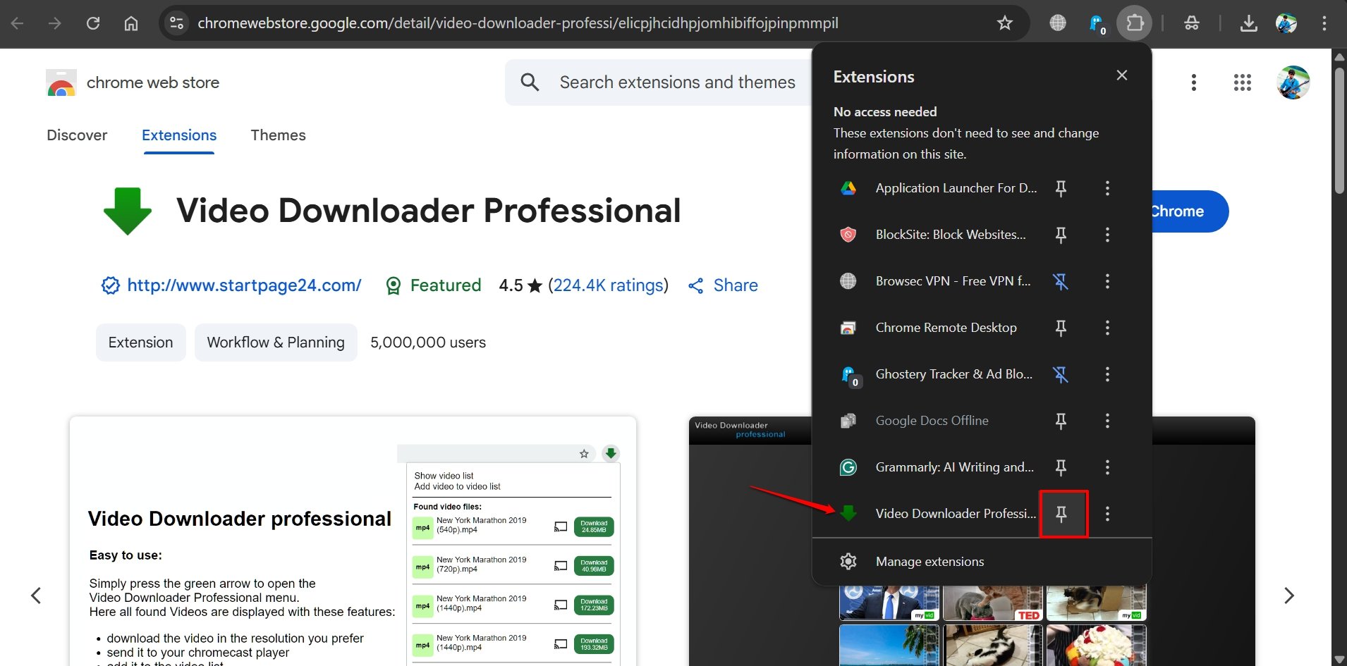Click the large green download arrow logo
The image size is (1347, 666).
point(128,211)
